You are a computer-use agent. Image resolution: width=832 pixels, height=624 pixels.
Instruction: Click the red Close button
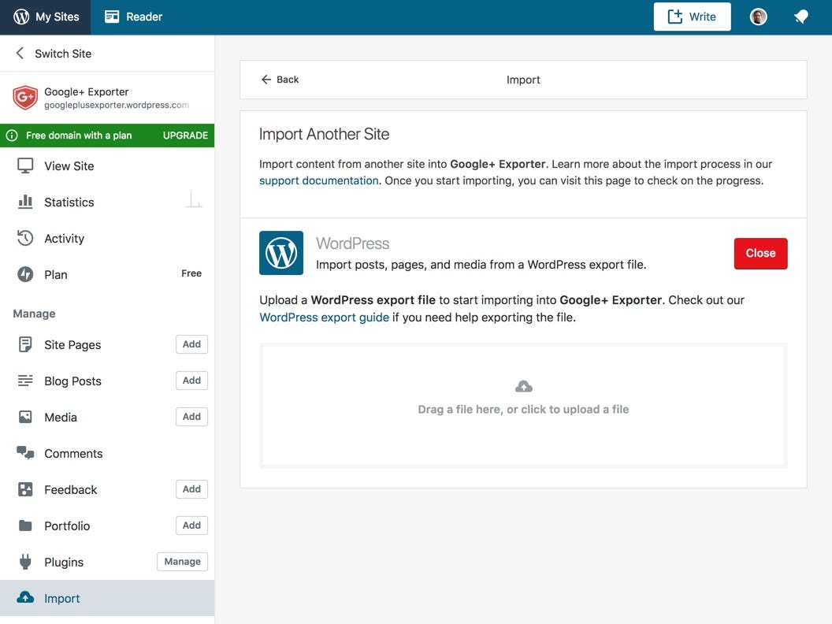760,253
